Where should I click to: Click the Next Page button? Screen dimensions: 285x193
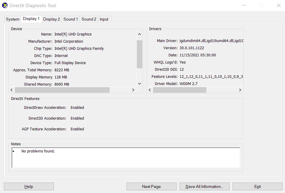click(151, 186)
